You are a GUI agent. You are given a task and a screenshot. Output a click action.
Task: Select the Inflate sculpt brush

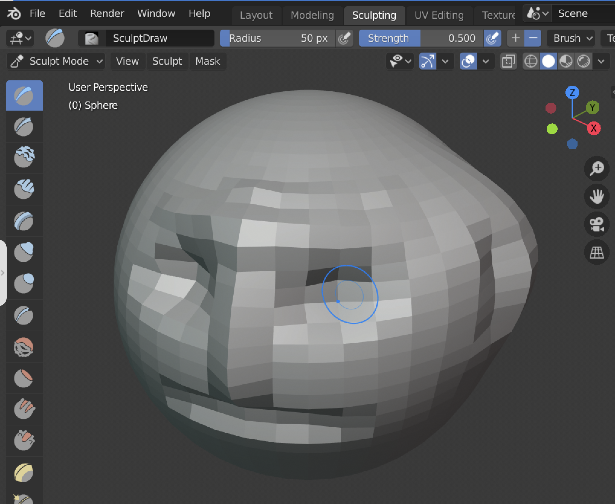24,252
